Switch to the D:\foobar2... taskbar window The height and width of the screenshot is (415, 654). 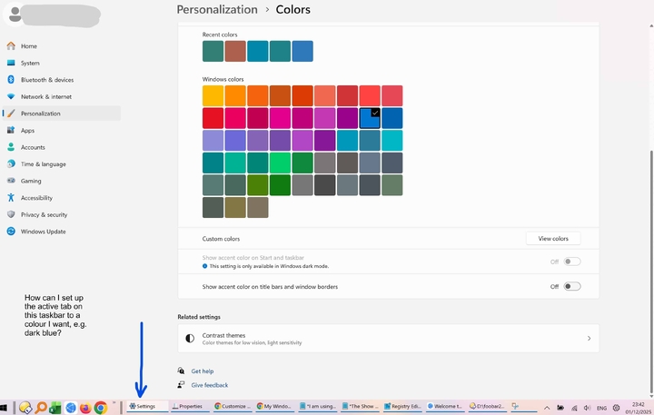tap(488, 406)
